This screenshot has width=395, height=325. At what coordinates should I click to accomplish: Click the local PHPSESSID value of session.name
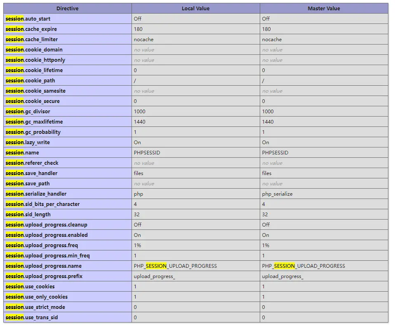click(x=147, y=152)
